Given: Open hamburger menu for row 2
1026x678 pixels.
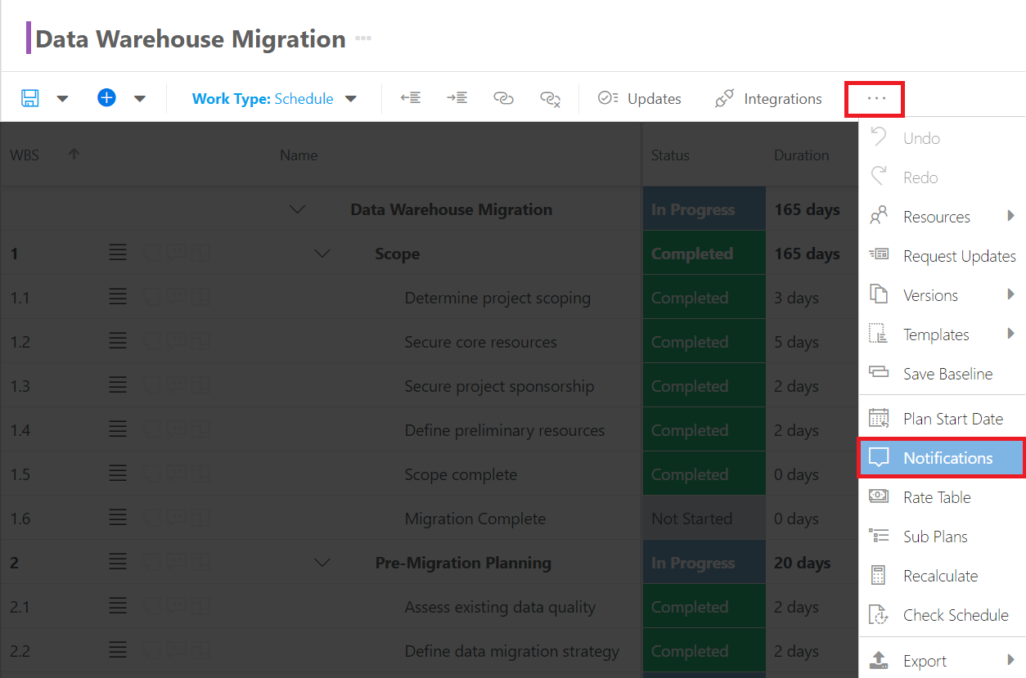Looking at the screenshot, I should (118, 563).
